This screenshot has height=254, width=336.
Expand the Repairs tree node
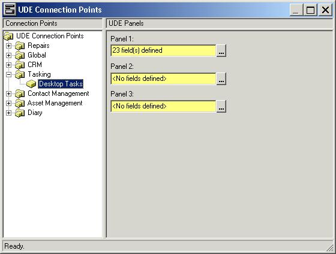[8, 46]
